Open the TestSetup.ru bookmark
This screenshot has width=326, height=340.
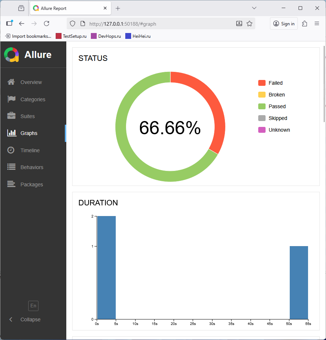click(71, 36)
